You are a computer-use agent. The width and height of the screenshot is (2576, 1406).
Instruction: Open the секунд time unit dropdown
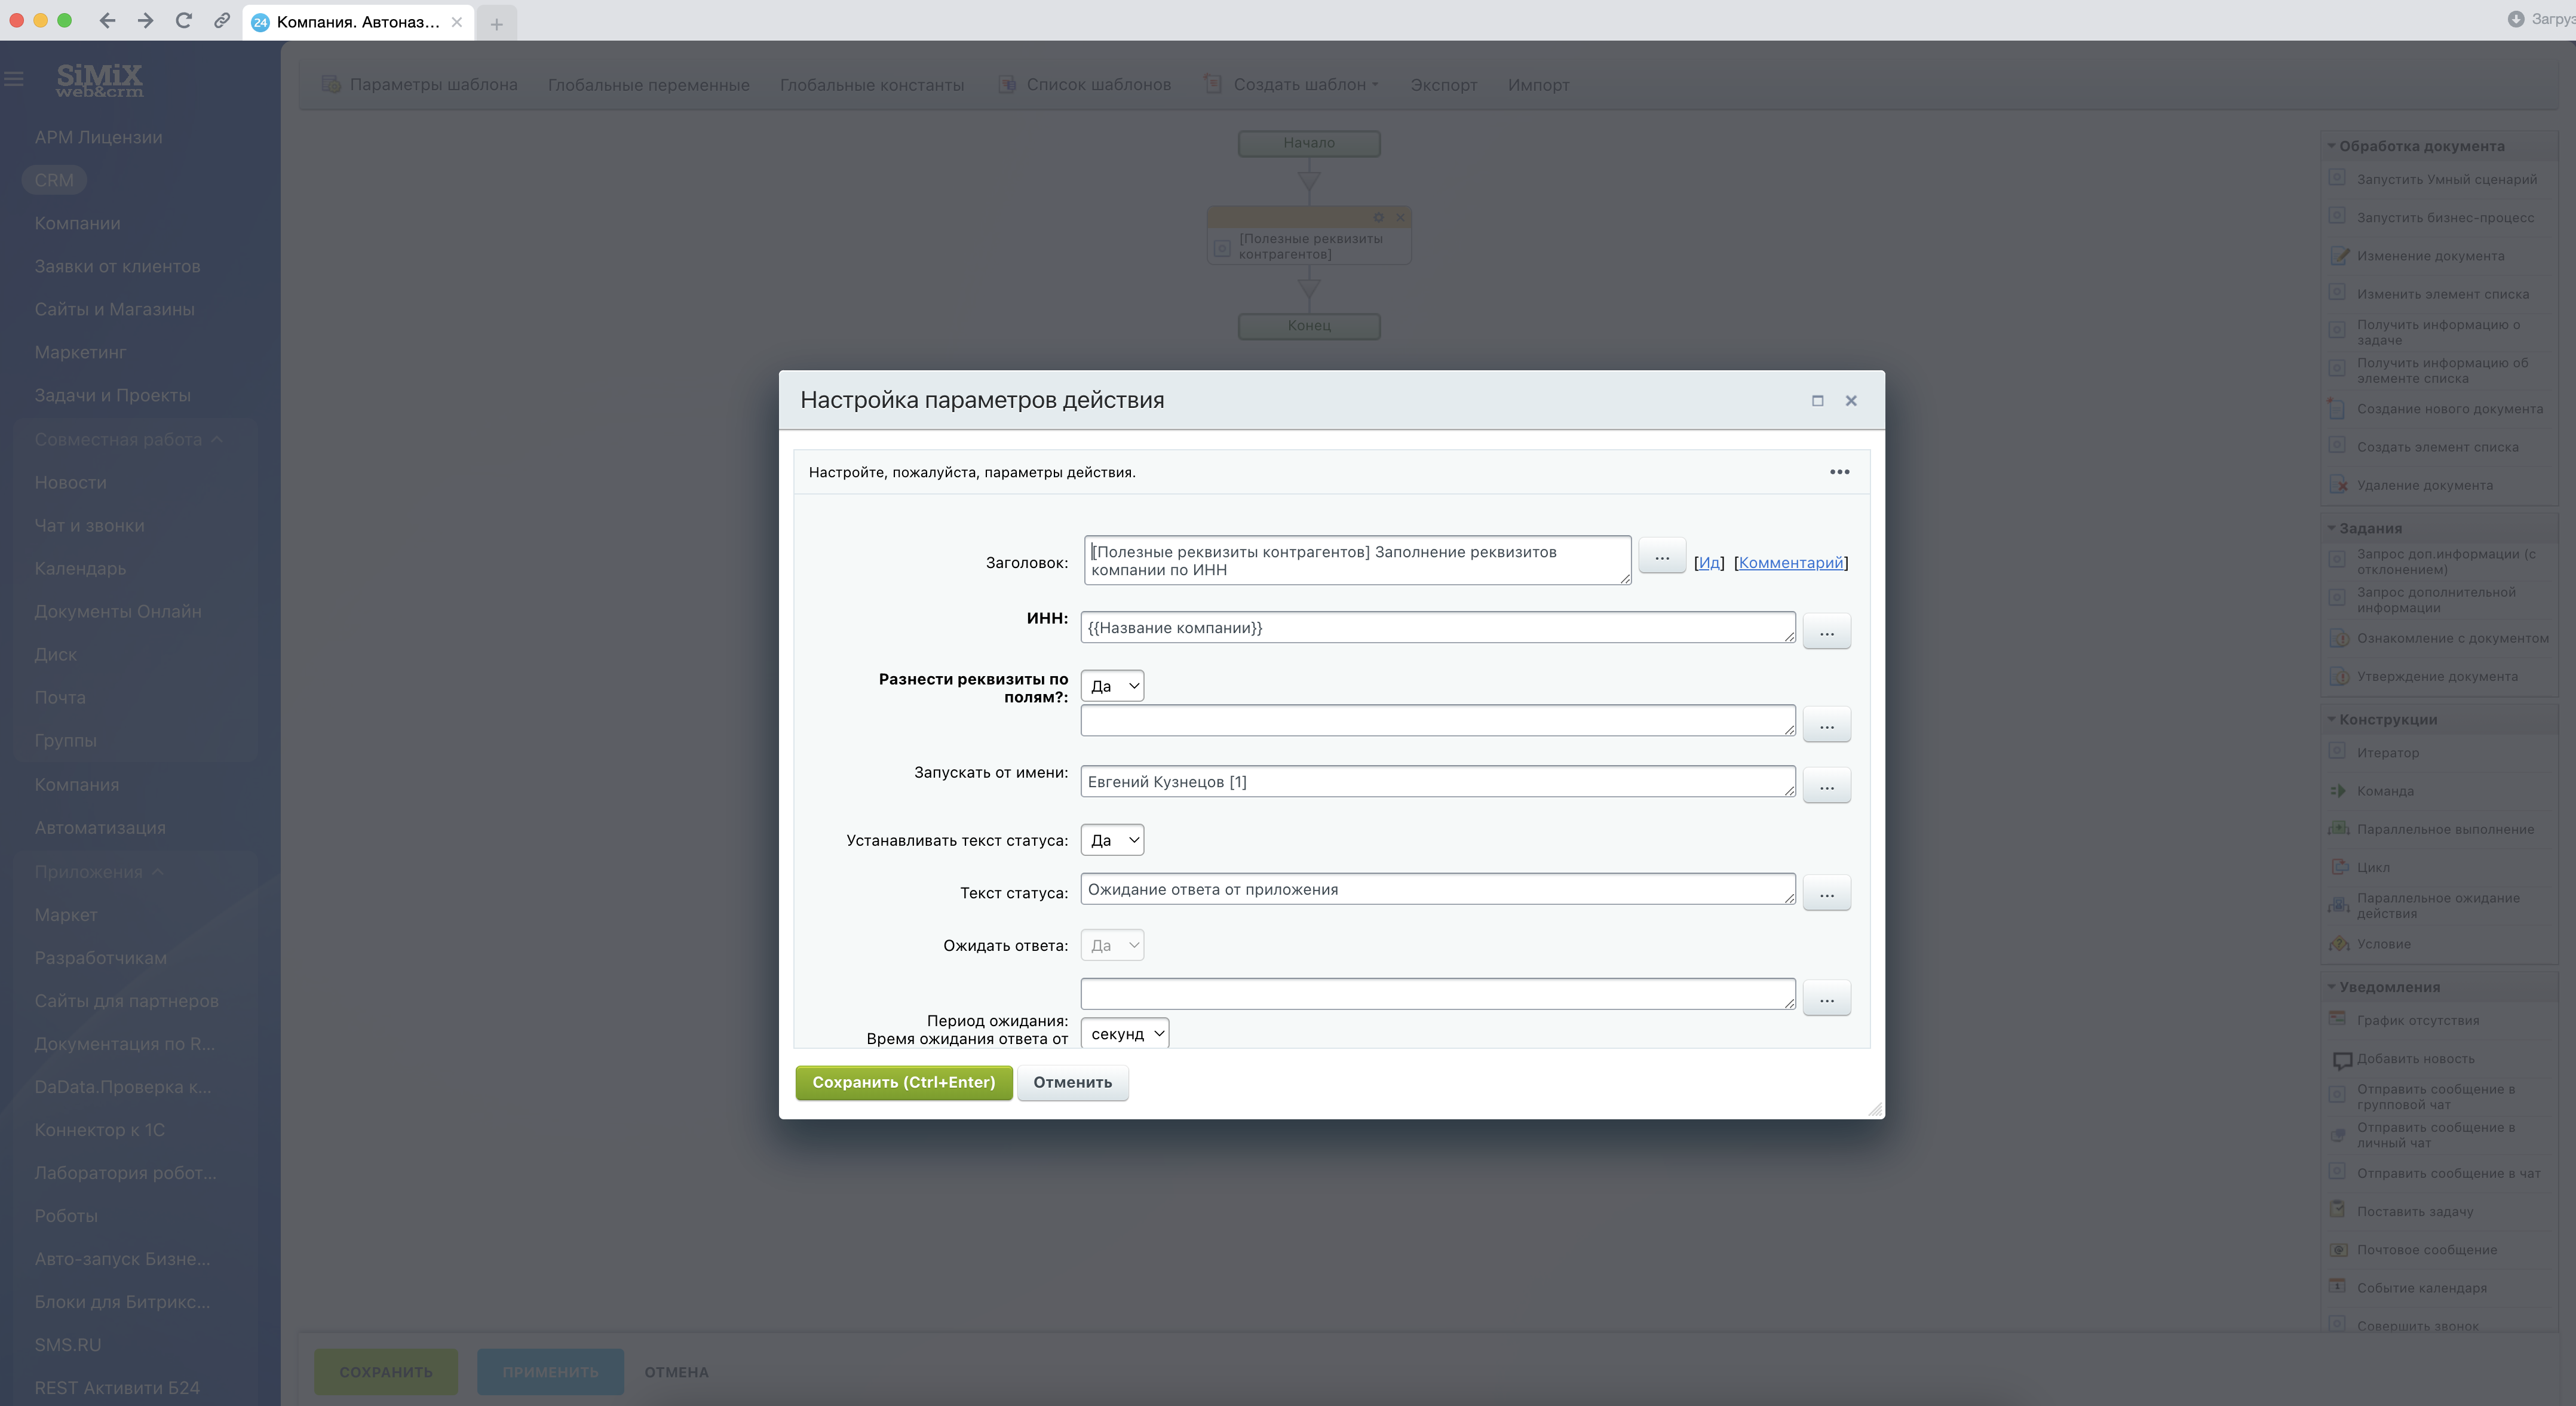tap(1125, 1034)
